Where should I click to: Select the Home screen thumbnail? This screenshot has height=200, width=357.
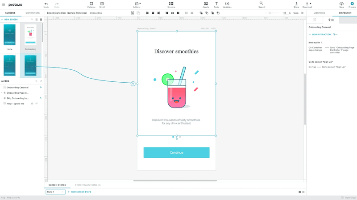[9, 35]
